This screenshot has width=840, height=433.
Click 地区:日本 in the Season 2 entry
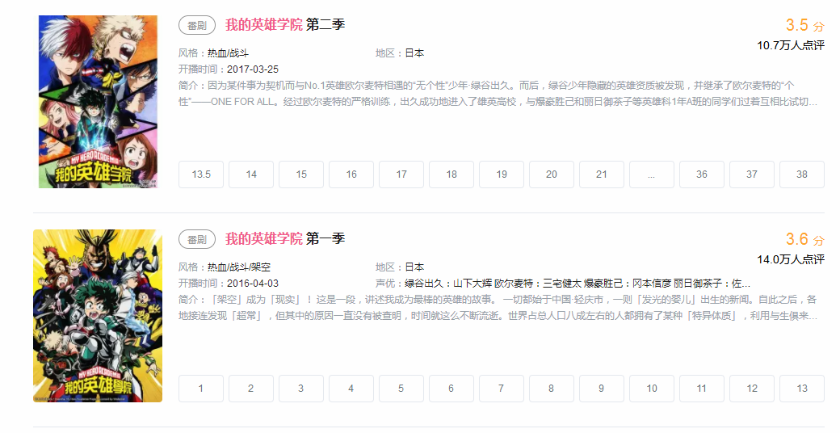click(400, 53)
